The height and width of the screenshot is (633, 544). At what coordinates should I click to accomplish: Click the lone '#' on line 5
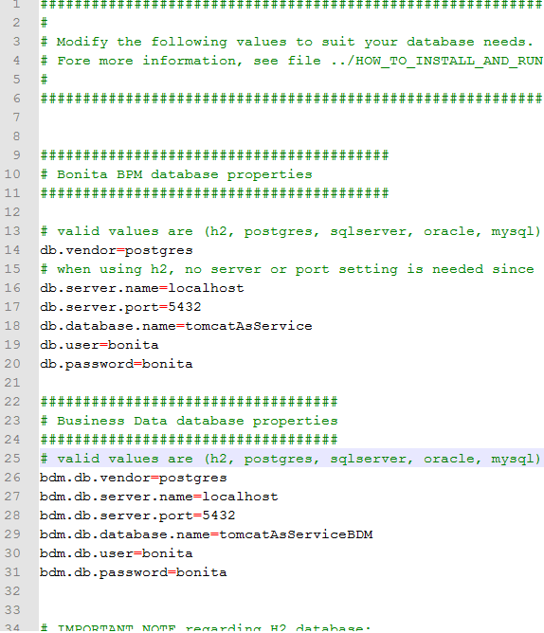click(x=44, y=80)
